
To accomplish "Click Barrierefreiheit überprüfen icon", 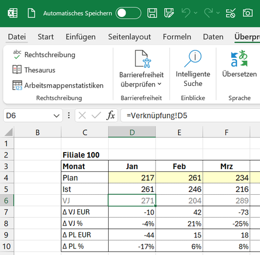I will click(143, 59).
